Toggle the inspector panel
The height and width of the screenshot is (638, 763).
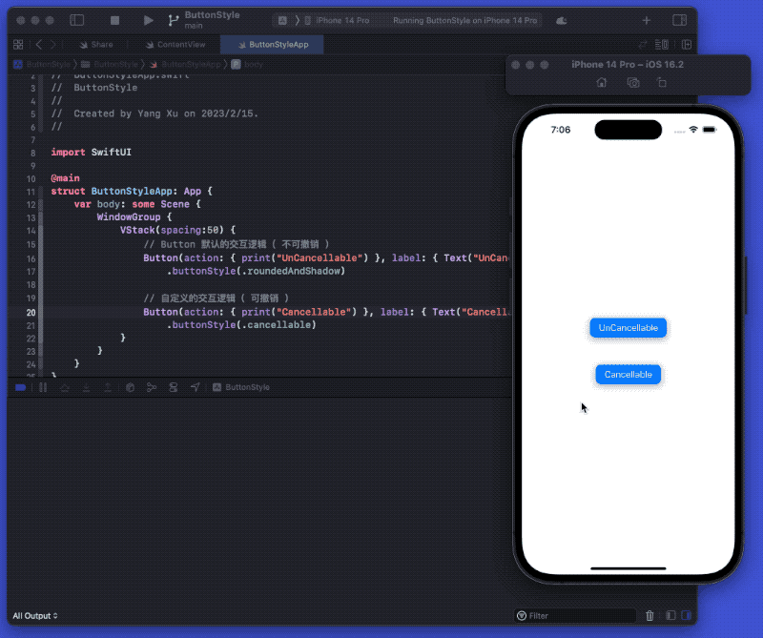[x=679, y=20]
